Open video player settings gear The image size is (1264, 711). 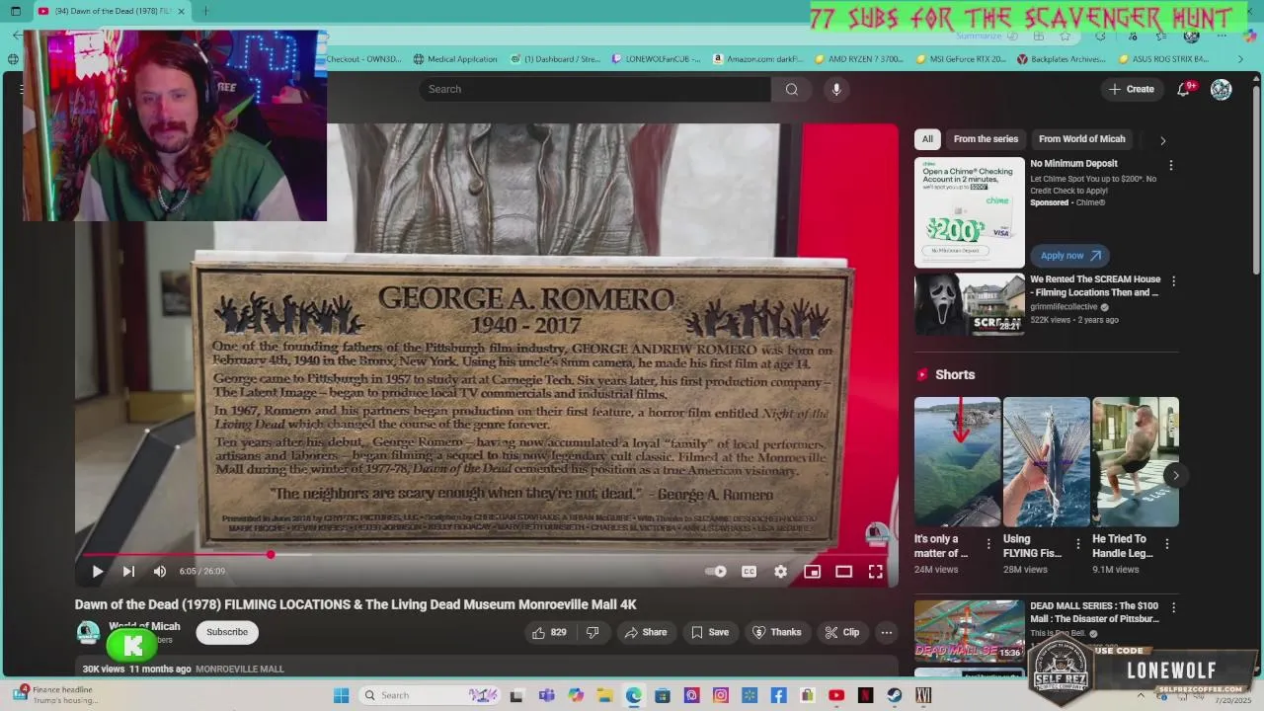pyautogui.click(x=780, y=571)
